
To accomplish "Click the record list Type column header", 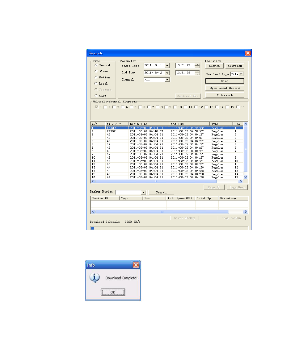I will 221,124.
